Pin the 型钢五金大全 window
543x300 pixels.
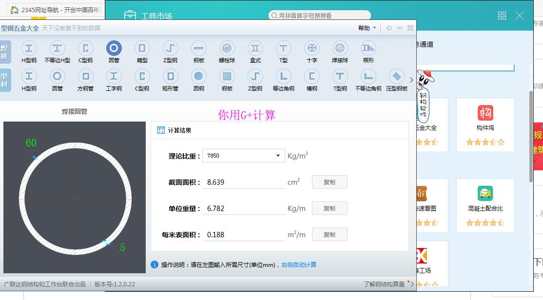pyautogui.click(x=389, y=28)
